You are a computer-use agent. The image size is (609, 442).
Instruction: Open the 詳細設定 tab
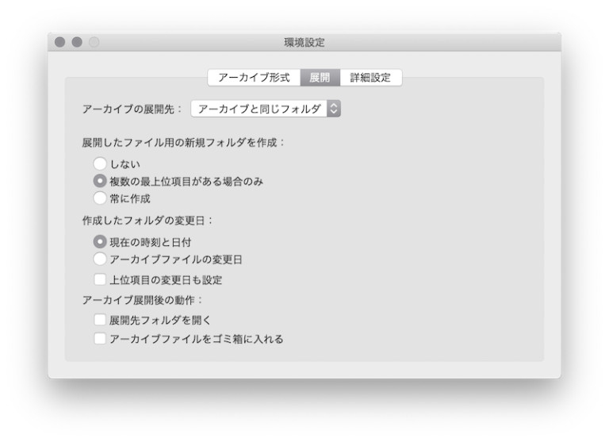click(x=370, y=77)
